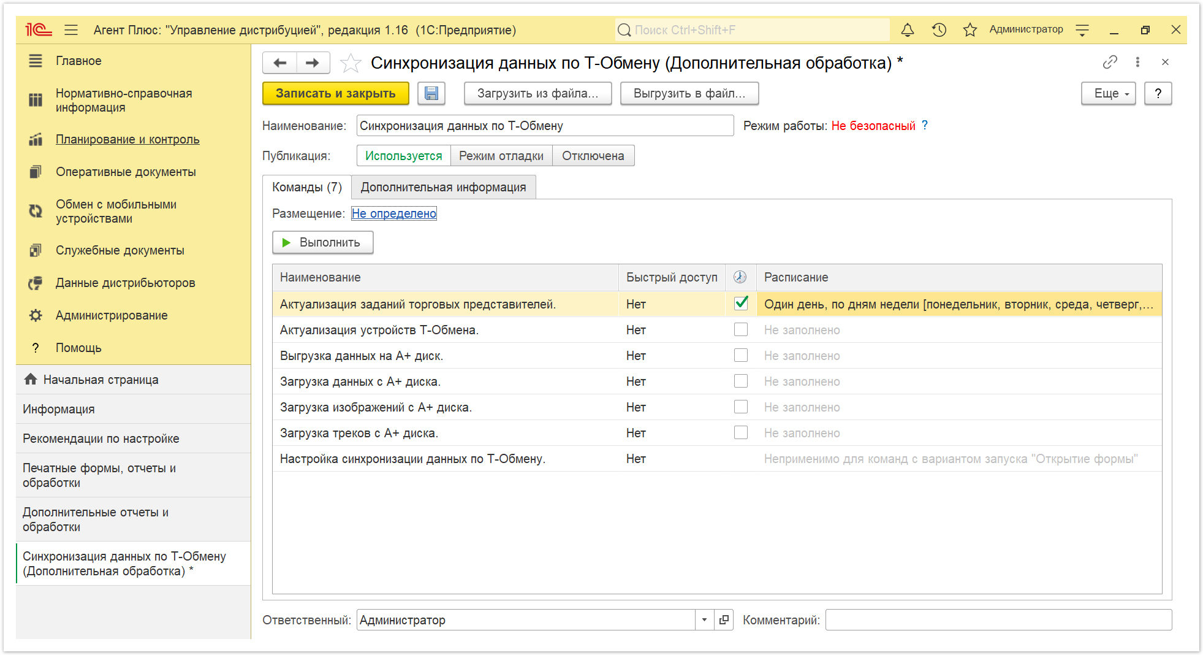
Task: Open Печатные формы, отчеты и обработки page
Action: pyautogui.click(x=134, y=475)
